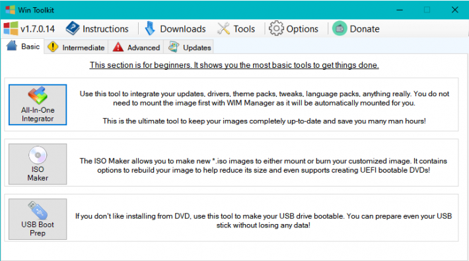Image resolution: width=469 pixels, height=261 pixels.
Task: Click the green wallet Donate icon
Action: click(340, 28)
